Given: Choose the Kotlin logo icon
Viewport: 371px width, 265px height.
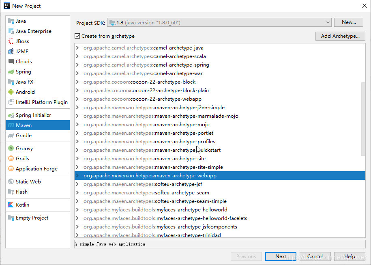Looking at the screenshot, I should (11, 205).
